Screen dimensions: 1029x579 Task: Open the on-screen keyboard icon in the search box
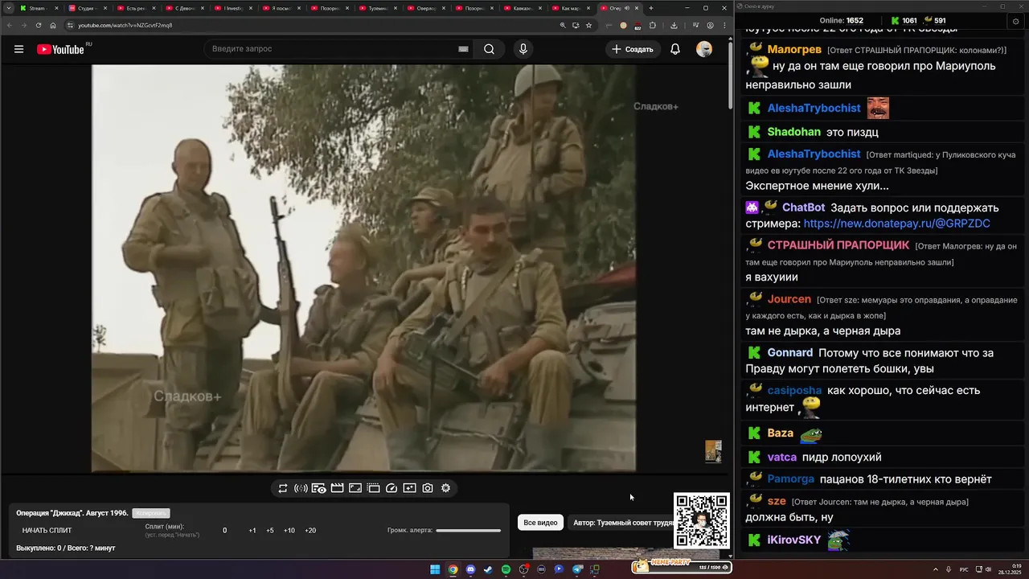click(463, 49)
